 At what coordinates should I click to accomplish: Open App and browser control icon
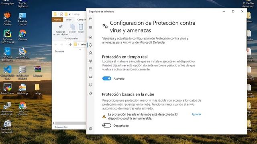coord(90,69)
